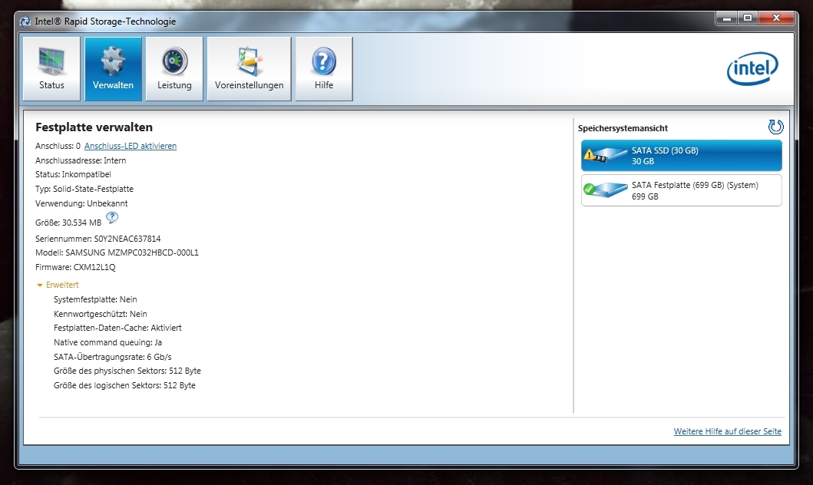Open the Status tab
The image size is (813, 485).
51,68
